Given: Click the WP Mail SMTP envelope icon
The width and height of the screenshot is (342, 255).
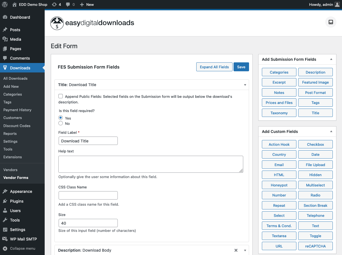Looking at the screenshot, I should coord(5,239).
